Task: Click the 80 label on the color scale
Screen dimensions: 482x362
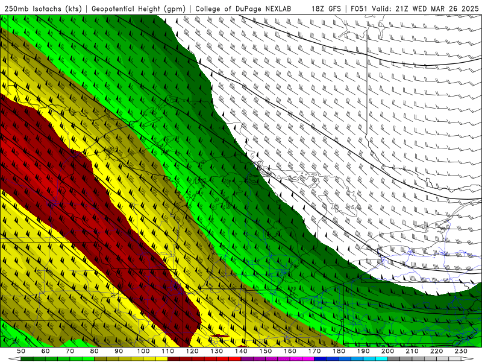Action: click(x=95, y=351)
